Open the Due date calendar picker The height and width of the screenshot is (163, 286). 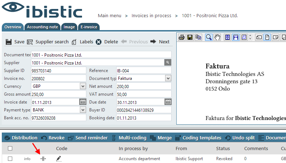click(x=168, y=102)
